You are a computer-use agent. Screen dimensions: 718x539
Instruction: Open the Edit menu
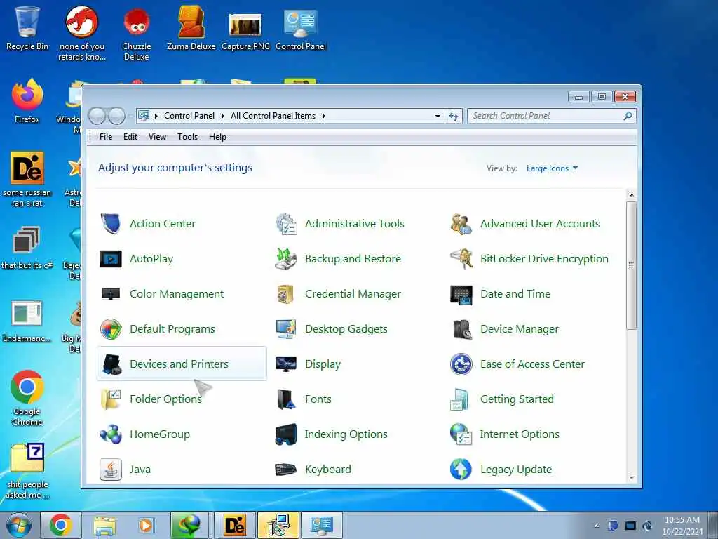[x=130, y=137]
